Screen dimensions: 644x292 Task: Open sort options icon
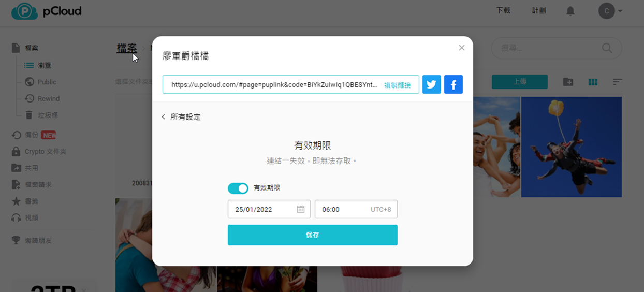(x=617, y=82)
